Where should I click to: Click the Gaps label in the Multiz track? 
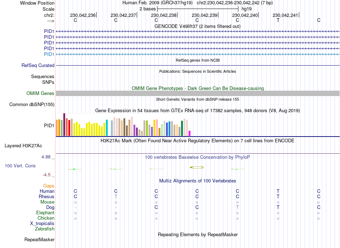tap(49, 186)
